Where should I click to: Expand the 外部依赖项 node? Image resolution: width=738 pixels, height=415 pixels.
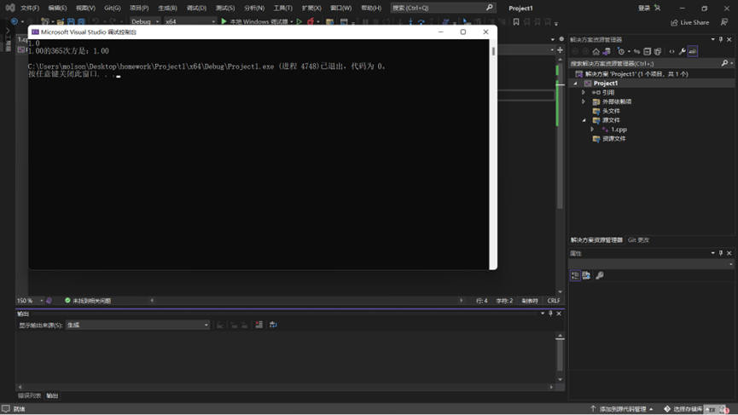coord(584,101)
